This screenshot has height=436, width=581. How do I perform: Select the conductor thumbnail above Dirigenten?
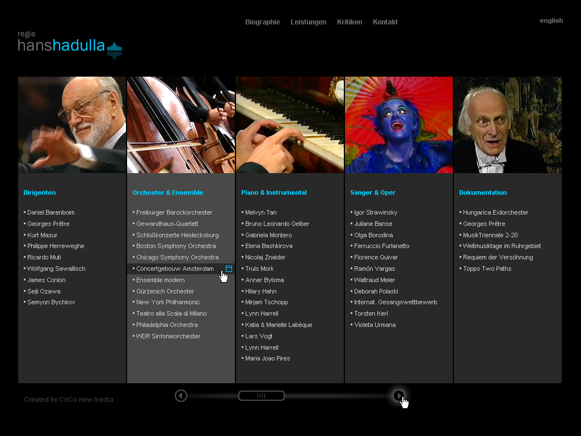click(x=72, y=125)
